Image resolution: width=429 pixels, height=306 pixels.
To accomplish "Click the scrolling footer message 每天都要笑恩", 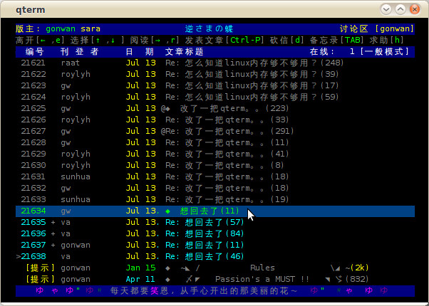I will tap(204, 290).
